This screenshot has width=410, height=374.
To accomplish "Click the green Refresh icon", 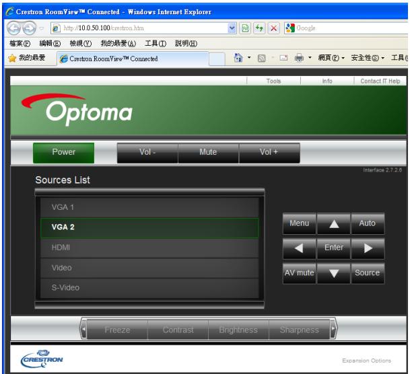I will tap(259, 28).
